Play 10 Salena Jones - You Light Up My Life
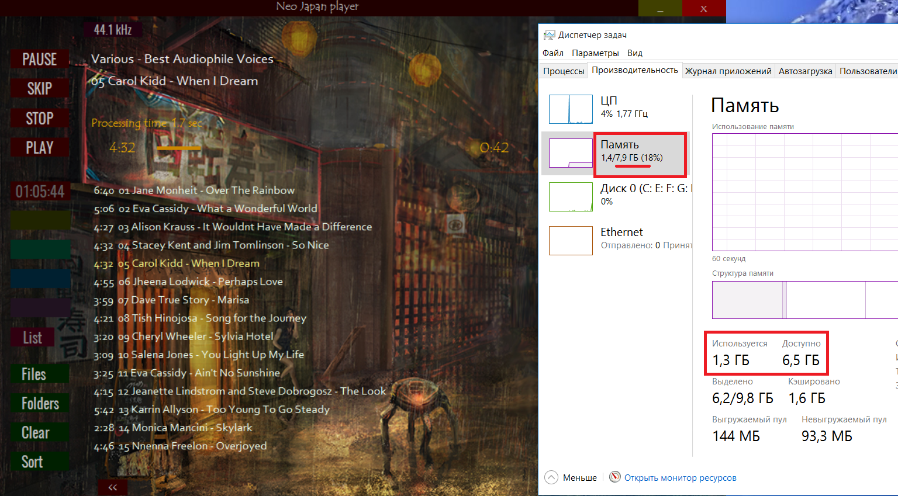 [199, 355]
